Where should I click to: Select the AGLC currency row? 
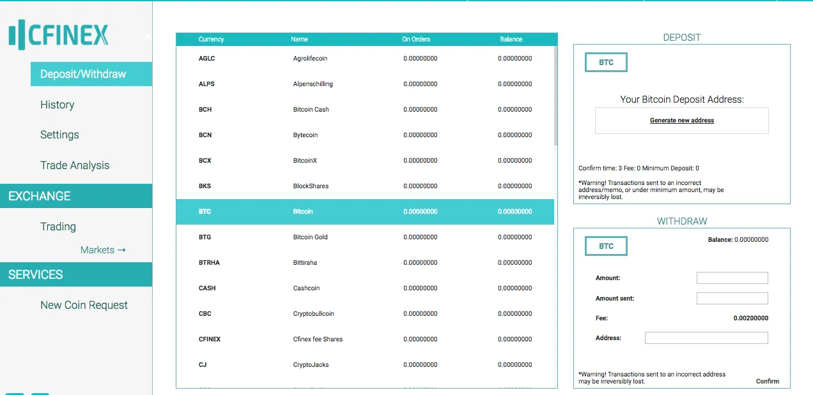[x=365, y=59]
